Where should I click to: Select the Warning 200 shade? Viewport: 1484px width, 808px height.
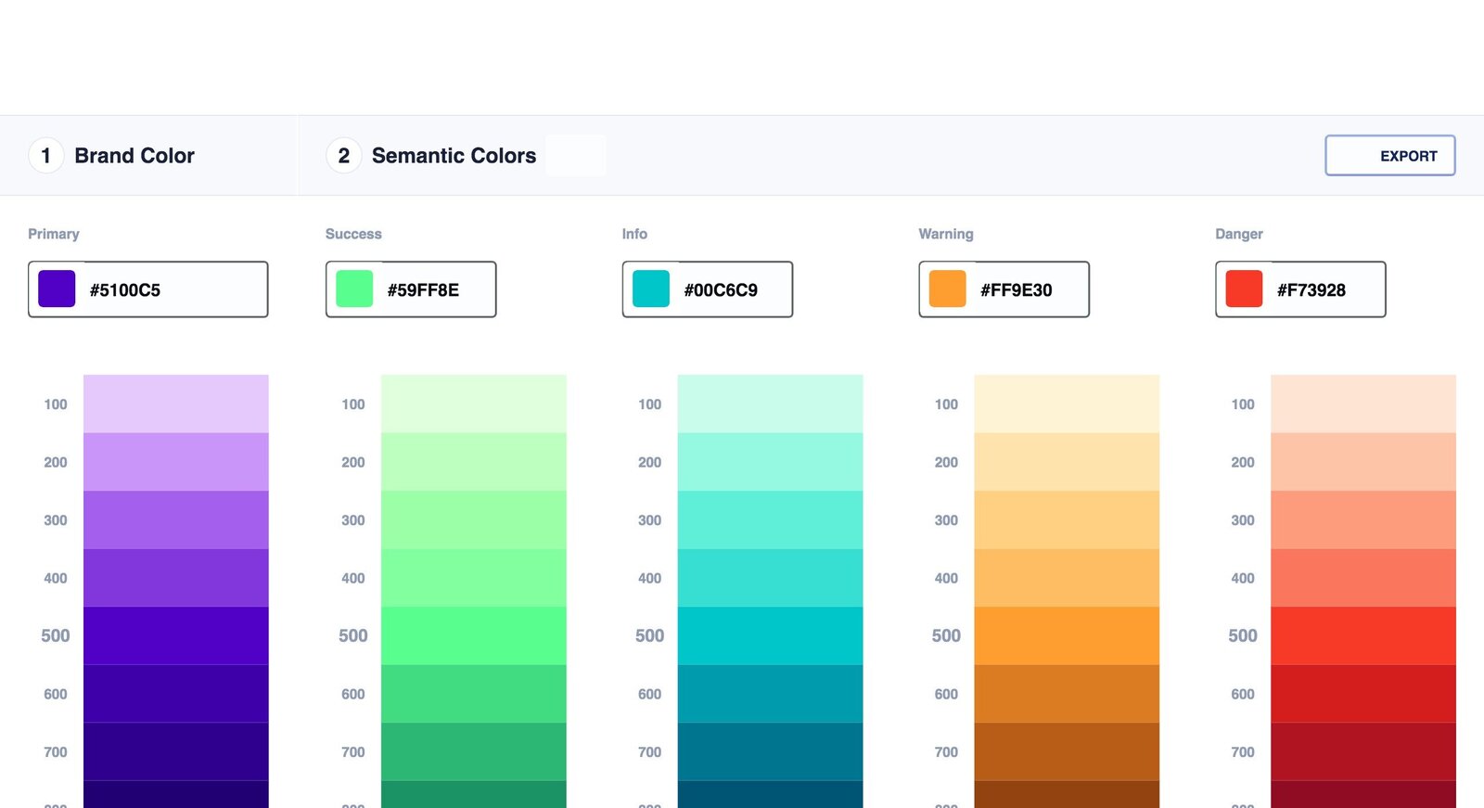[1067, 462]
